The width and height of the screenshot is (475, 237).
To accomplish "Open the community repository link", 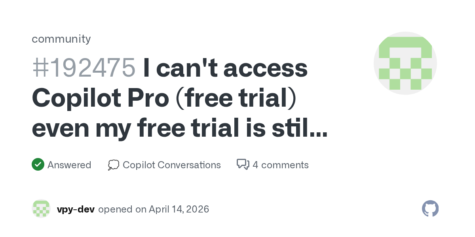I will click(x=61, y=39).
